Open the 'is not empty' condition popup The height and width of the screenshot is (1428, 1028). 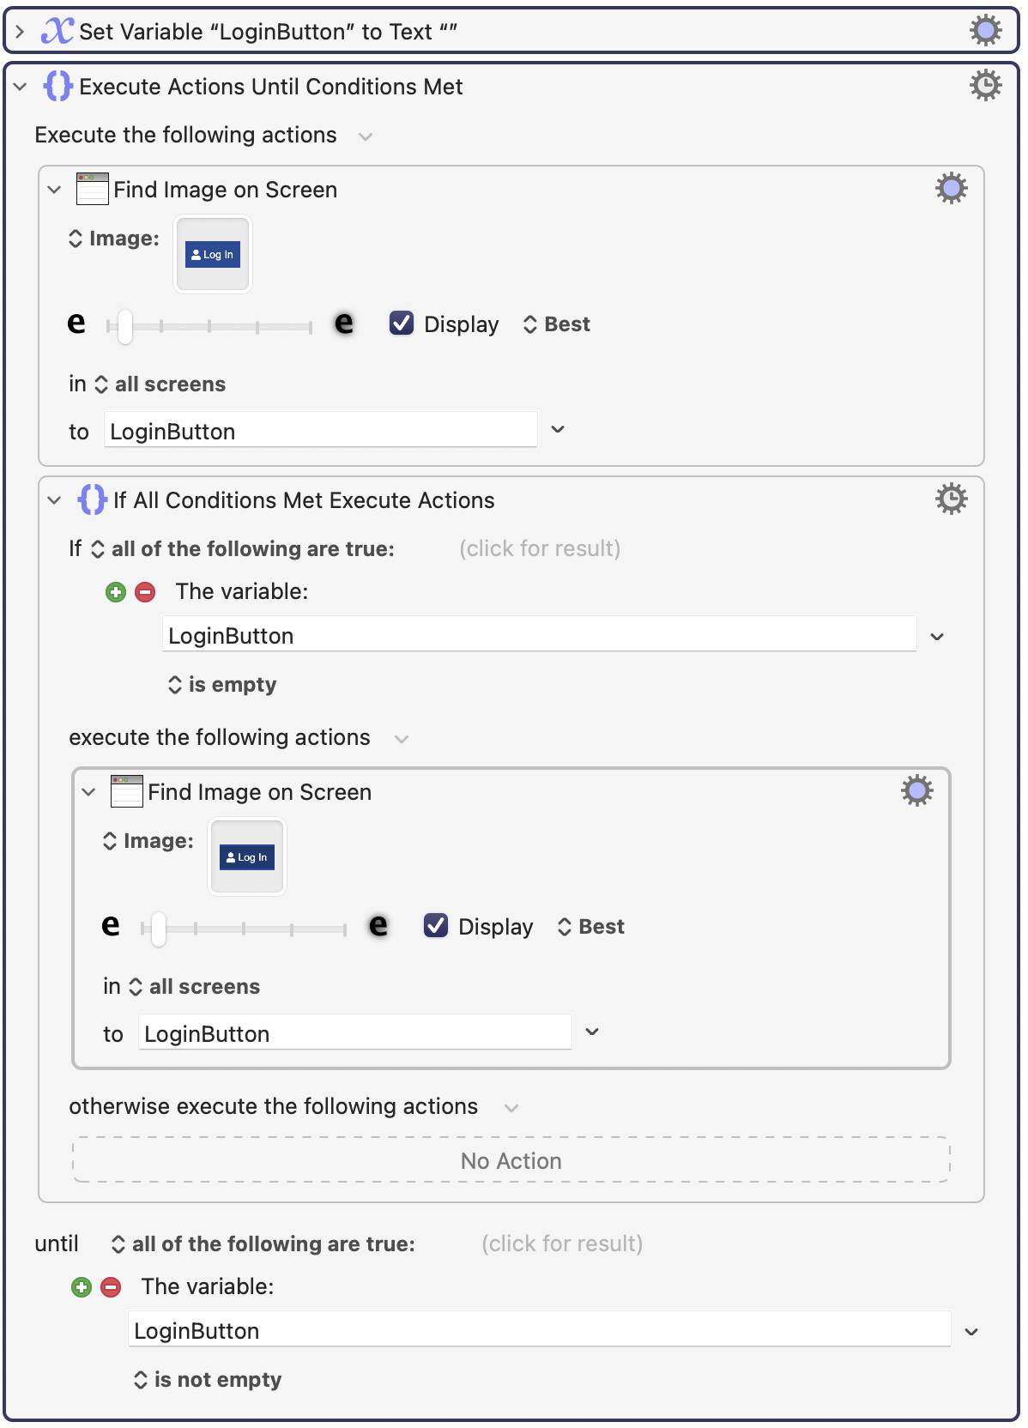(x=208, y=1380)
